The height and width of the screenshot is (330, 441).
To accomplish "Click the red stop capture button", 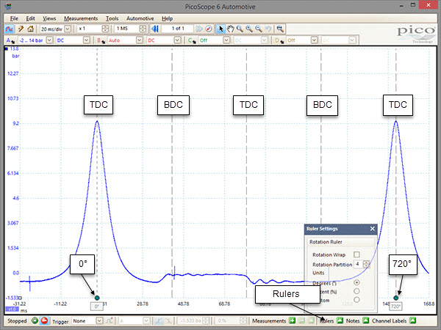I will pyautogui.click(x=44, y=320).
